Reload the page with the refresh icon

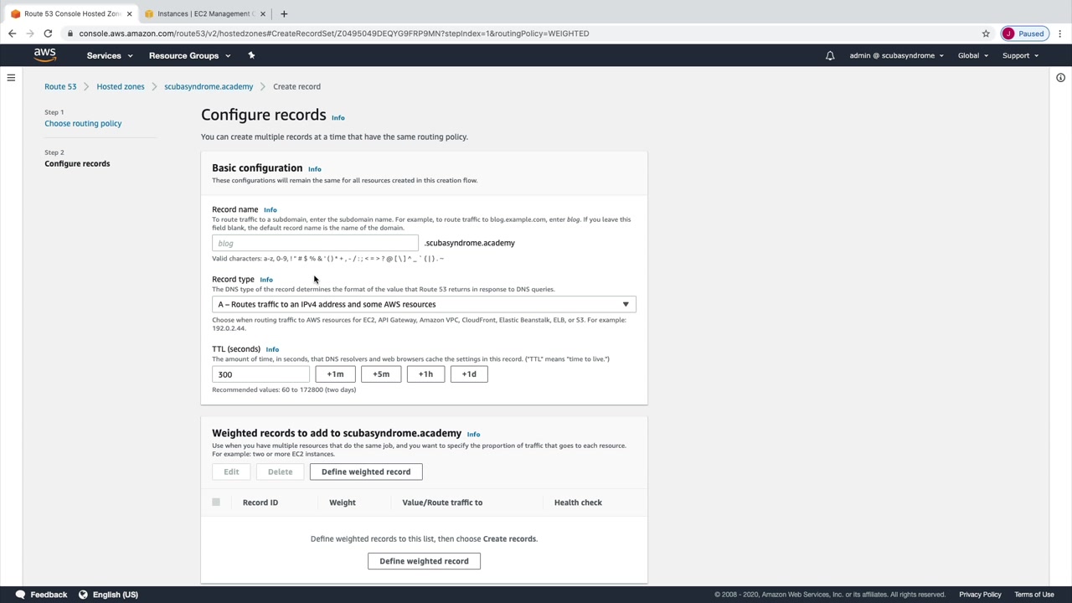click(x=48, y=33)
